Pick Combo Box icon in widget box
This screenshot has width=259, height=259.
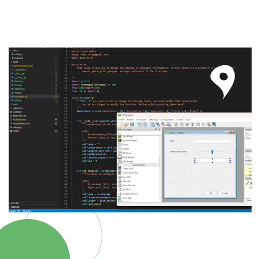tap(120, 168)
